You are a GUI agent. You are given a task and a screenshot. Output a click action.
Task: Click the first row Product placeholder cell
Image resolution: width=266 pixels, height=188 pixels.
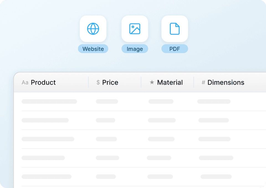[49, 101]
